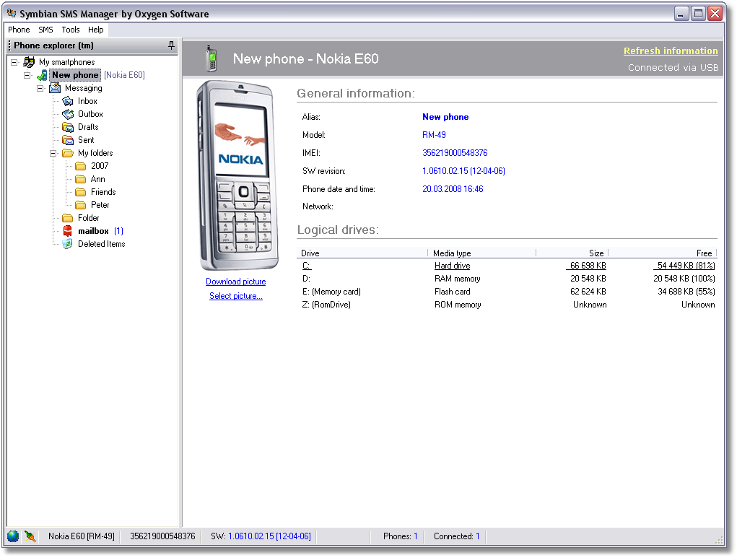Click the New phone connected-device icon
The width and height of the screenshot is (737, 558).
(42, 75)
